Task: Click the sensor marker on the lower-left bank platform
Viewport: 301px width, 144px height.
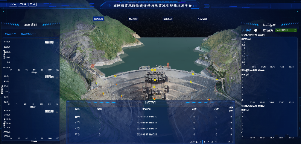Action: (x=103, y=93)
